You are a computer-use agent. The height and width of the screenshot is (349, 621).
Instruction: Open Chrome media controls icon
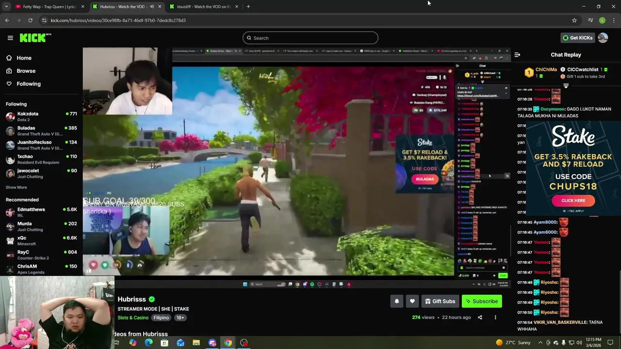(590, 20)
